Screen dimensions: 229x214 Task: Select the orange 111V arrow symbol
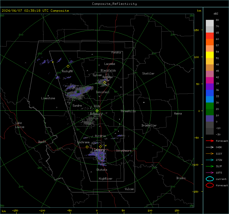(x=210, y=153)
